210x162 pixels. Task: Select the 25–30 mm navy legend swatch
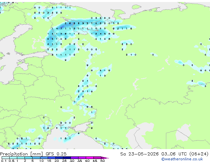pyautogui.click(x=67, y=158)
